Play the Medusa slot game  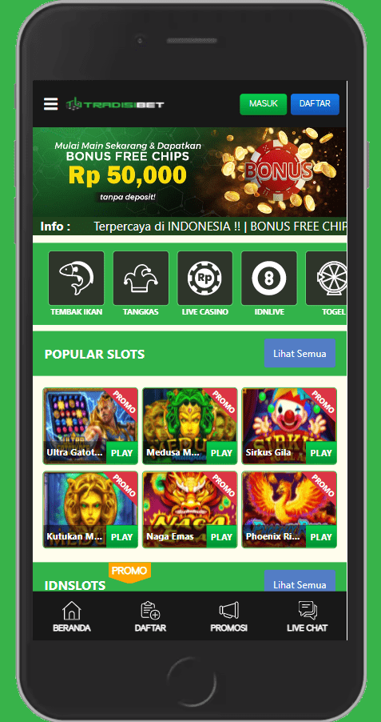tap(221, 452)
